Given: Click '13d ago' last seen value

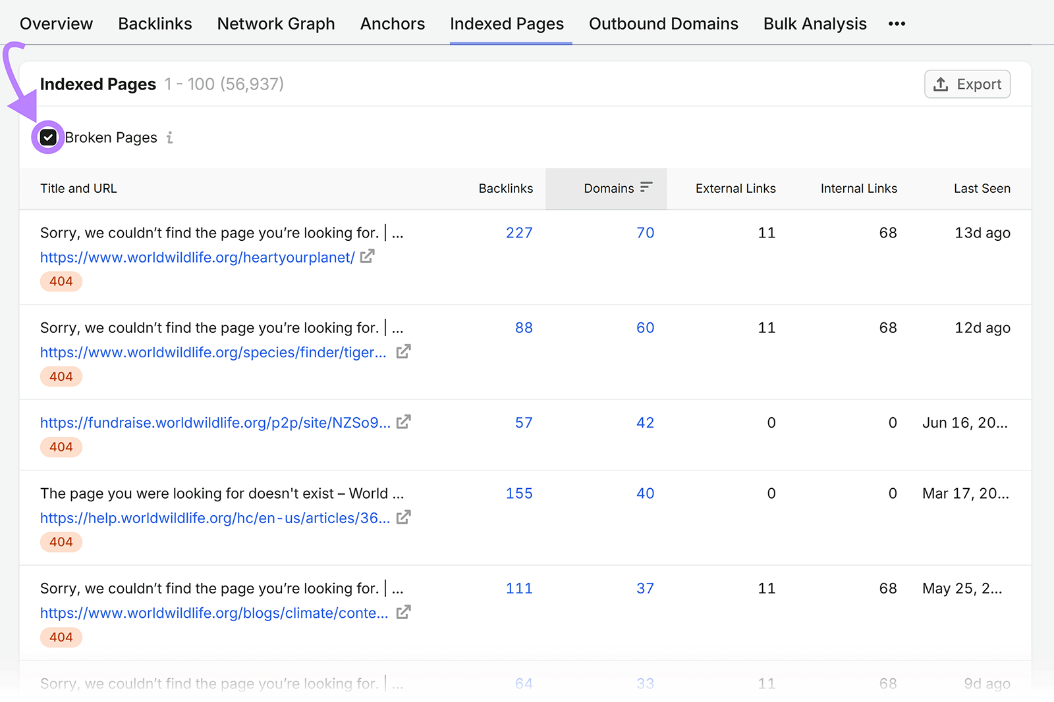Looking at the screenshot, I should pos(982,233).
